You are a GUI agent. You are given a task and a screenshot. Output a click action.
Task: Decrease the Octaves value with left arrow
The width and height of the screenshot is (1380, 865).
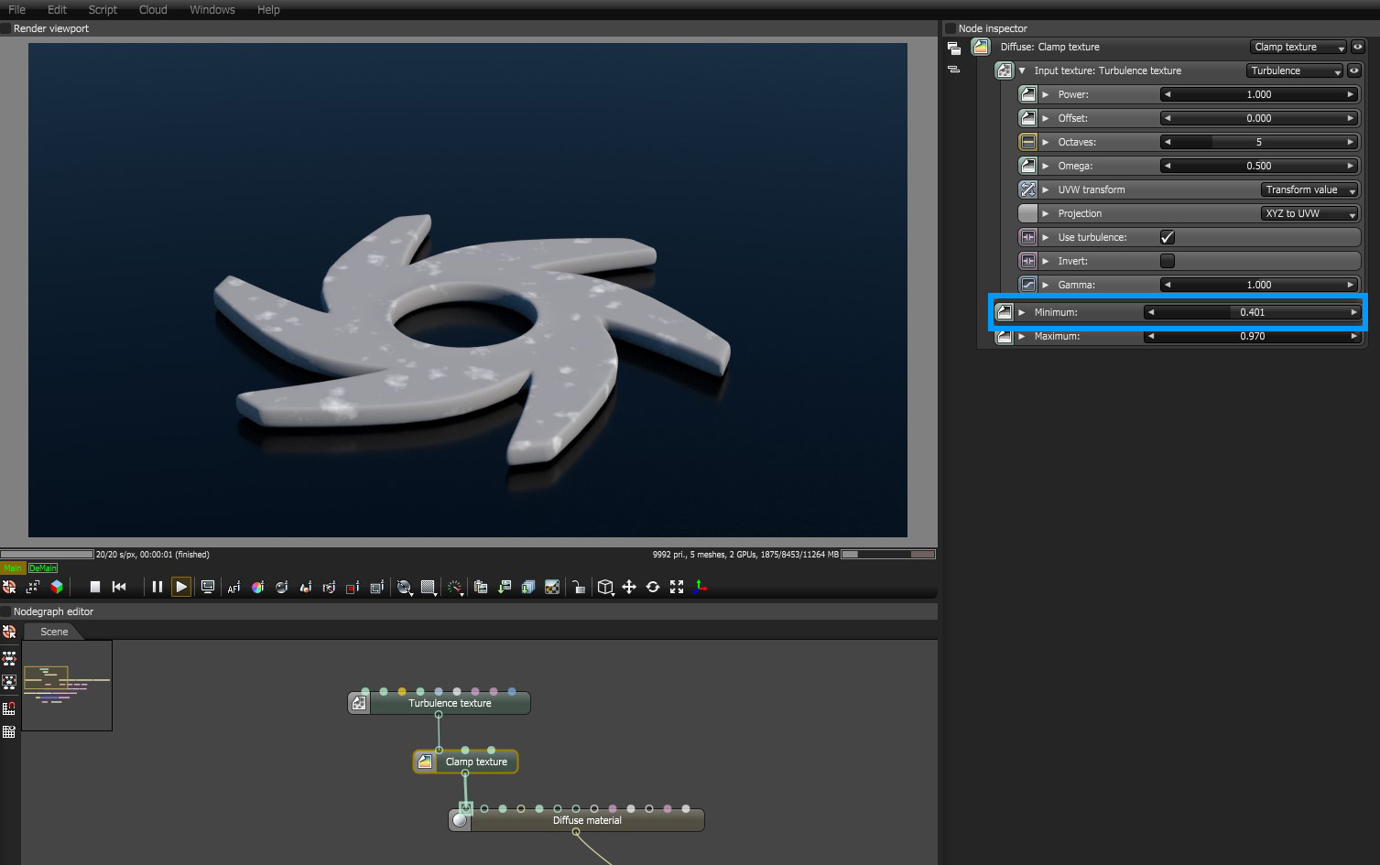coord(1168,142)
